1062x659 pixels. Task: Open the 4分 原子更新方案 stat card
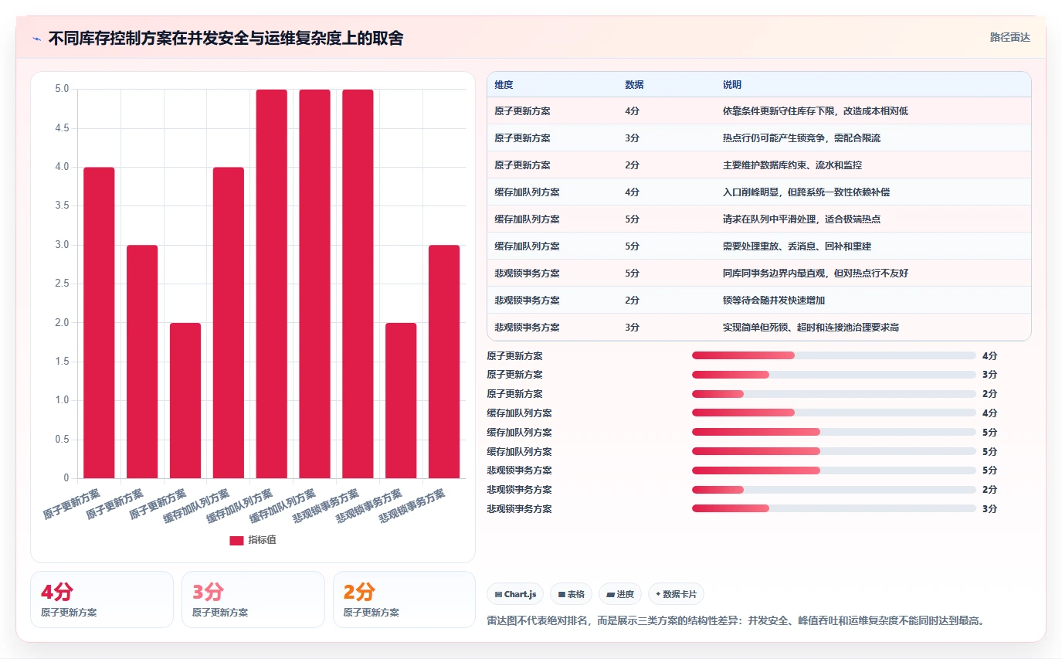[x=102, y=600]
